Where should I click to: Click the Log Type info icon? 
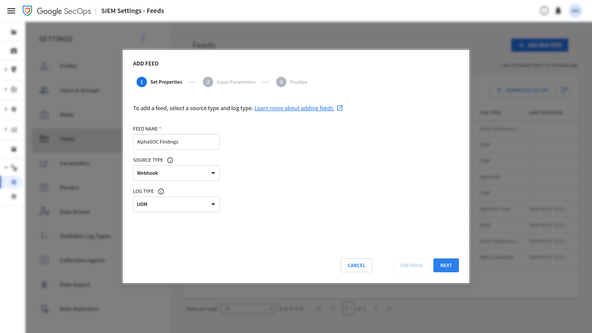(x=161, y=191)
